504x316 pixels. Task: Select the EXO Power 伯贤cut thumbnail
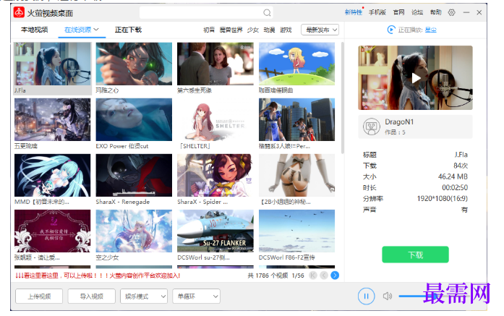[134, 119]
